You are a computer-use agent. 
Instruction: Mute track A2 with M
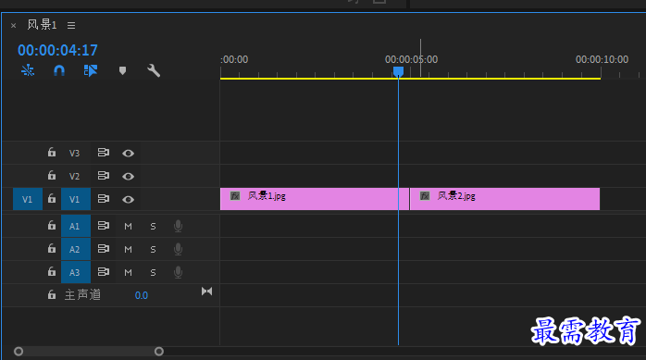[x=128, y=249]
